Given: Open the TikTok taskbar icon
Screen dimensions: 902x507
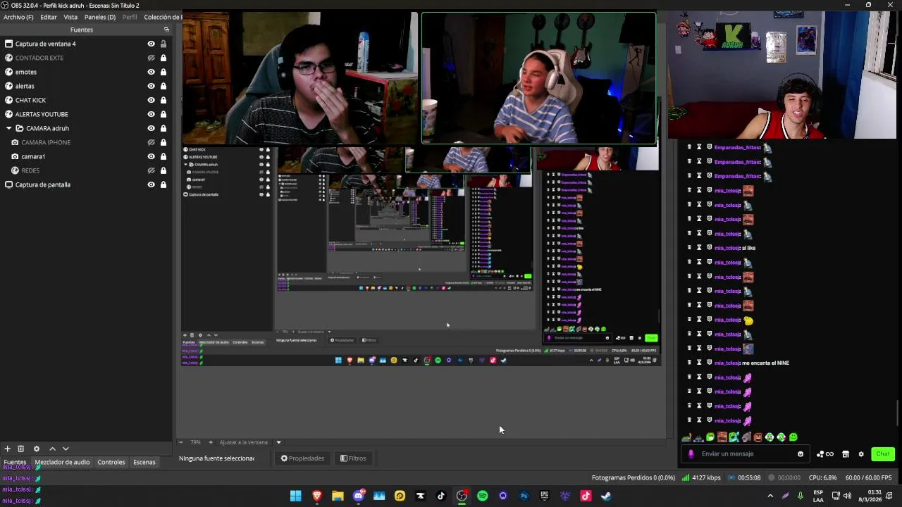Looking at the screenshot, I should click(441, 496).
